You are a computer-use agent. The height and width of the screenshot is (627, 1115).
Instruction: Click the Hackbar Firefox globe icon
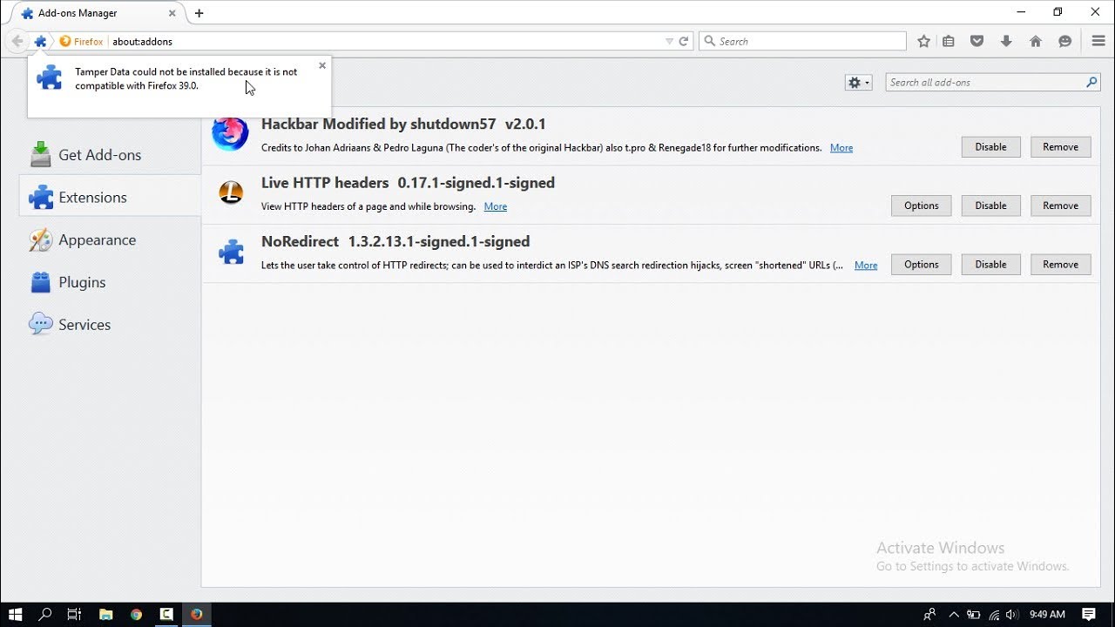[x=230, y=133]
